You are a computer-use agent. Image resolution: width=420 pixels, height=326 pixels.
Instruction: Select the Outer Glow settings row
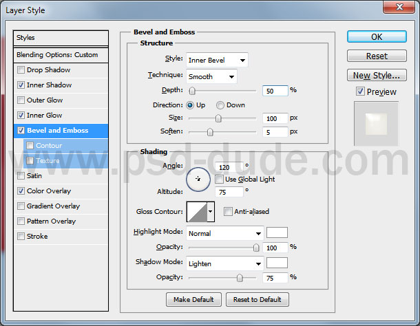61,100
